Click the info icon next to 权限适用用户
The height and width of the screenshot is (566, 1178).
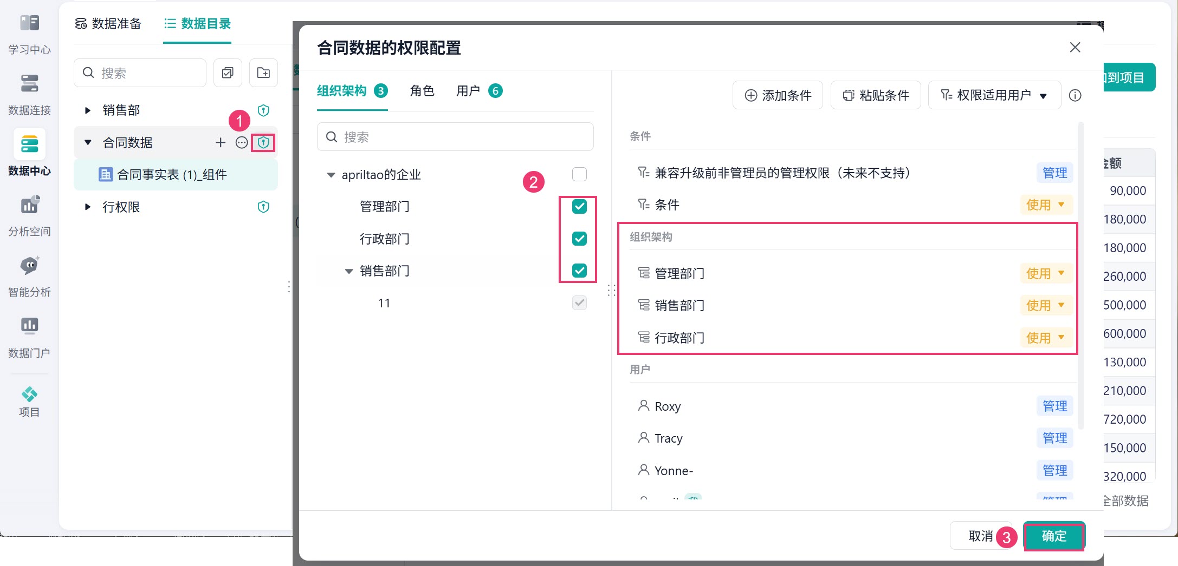click(1075, 95)
